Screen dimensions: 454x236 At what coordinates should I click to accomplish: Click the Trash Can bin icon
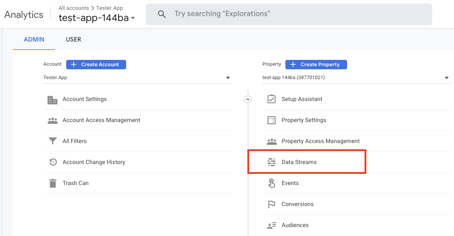[x=53, y=183]
